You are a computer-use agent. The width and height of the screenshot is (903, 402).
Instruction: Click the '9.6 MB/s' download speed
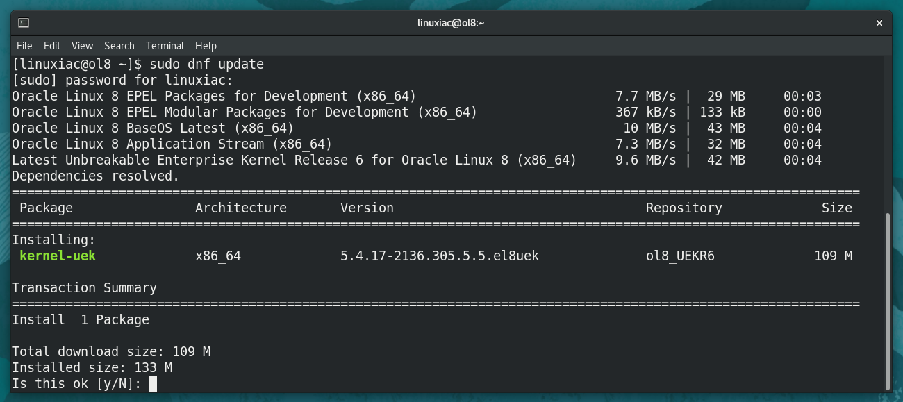pos(646,160)
